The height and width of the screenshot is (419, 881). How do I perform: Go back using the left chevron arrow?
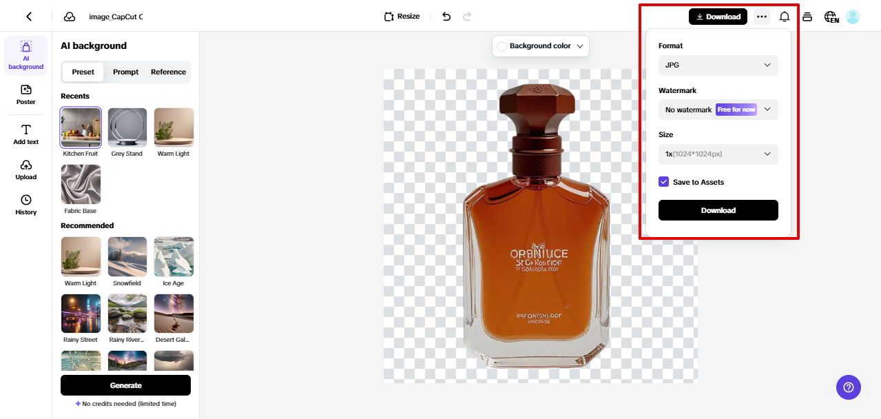[x=29, y=17]
